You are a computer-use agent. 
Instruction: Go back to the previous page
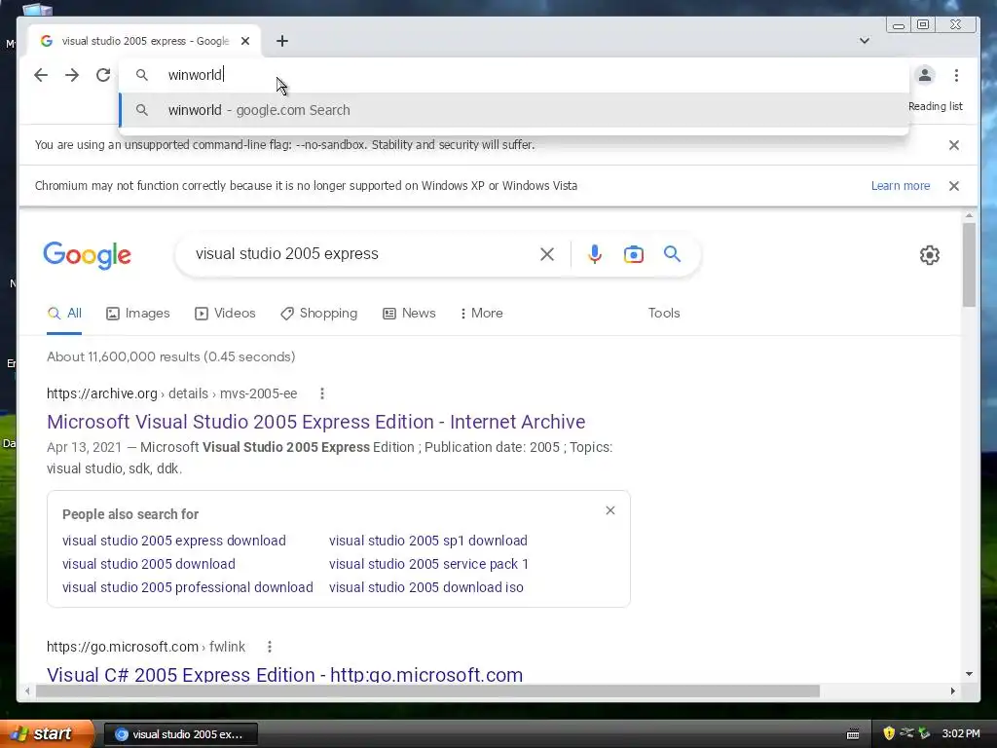[41, 75]
